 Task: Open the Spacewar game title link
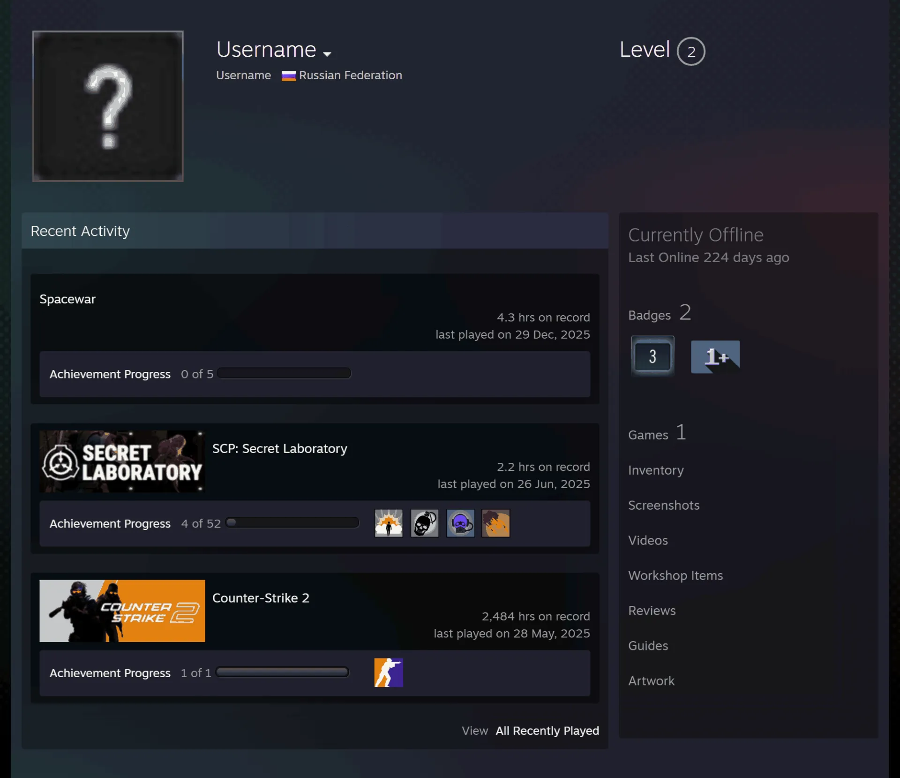[67, 299]
